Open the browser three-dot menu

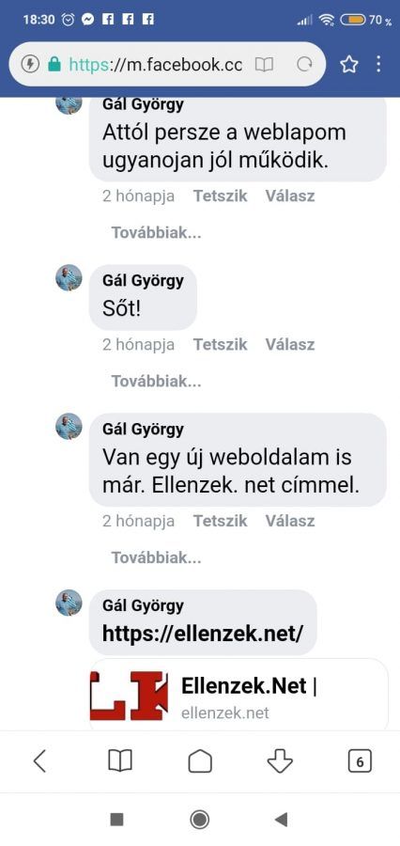tap(379, 64)
